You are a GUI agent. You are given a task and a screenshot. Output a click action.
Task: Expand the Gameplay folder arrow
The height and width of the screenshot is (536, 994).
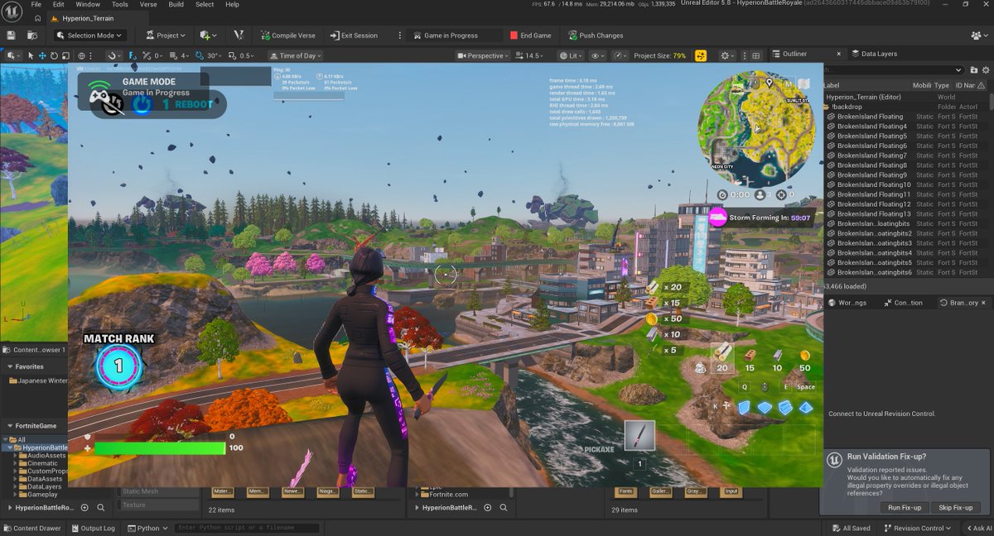(17, 495)
